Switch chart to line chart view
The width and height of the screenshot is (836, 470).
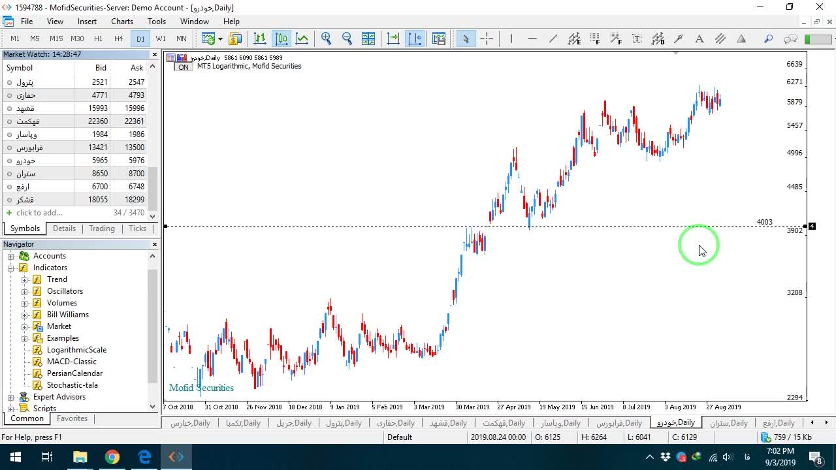[302, 39]
